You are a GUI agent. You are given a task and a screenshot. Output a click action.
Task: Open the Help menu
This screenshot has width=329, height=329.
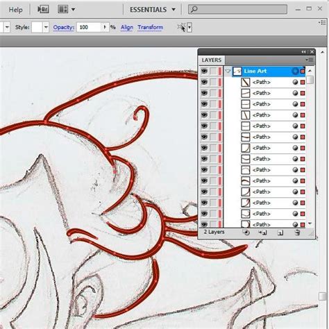[15, 10]
